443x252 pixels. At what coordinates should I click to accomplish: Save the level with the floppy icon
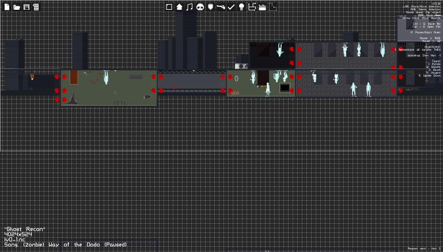[x=26, y=7]
